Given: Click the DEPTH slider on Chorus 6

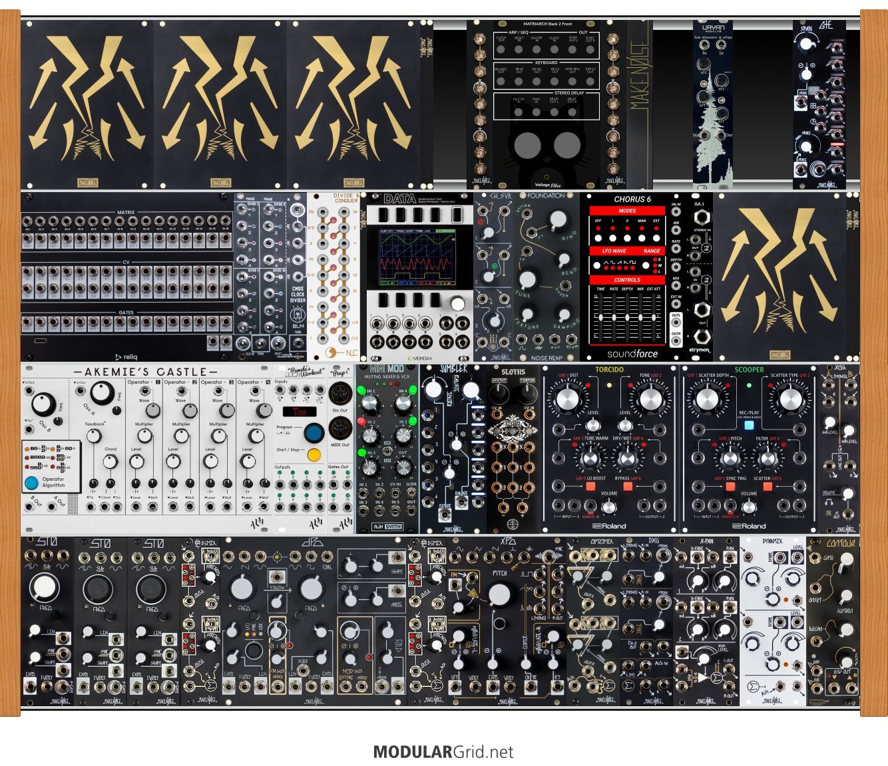Looking at the screenshot, I should tap(627, 317).
